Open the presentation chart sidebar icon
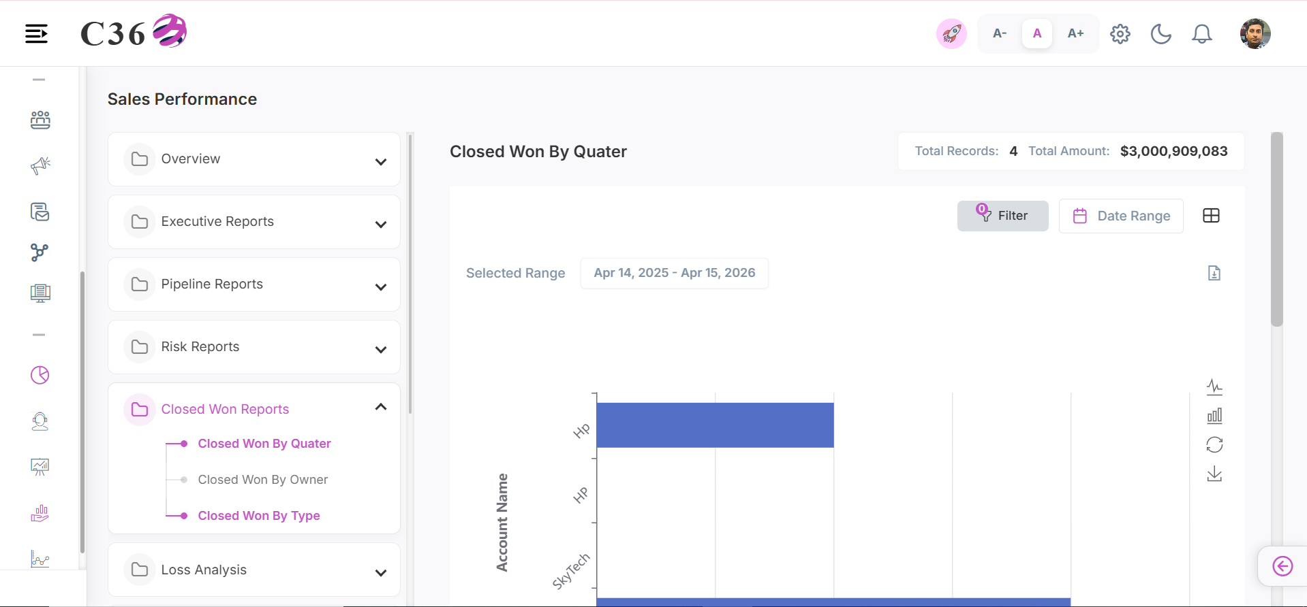1307x607 pixels. coord(40,467)
